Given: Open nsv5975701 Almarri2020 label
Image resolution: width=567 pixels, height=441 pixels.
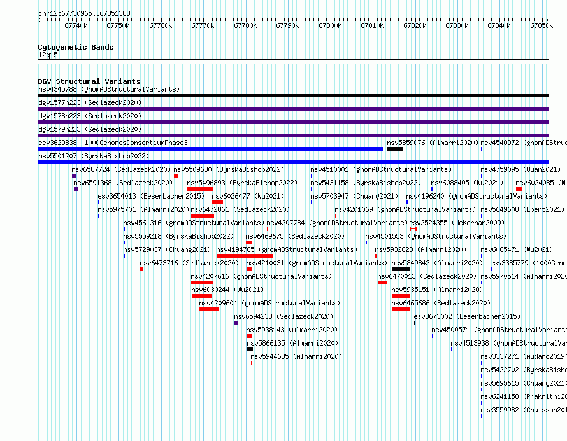Looking at the screenshot, I should pos(143,209).
